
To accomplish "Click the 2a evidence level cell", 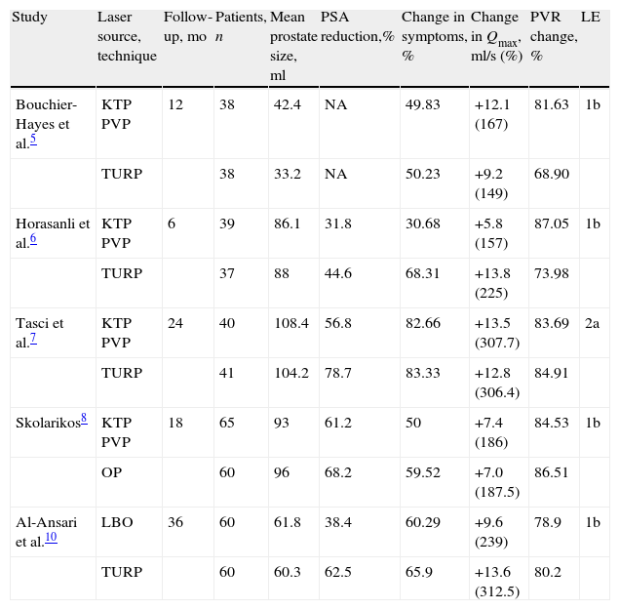I will (x=591, y=323).
